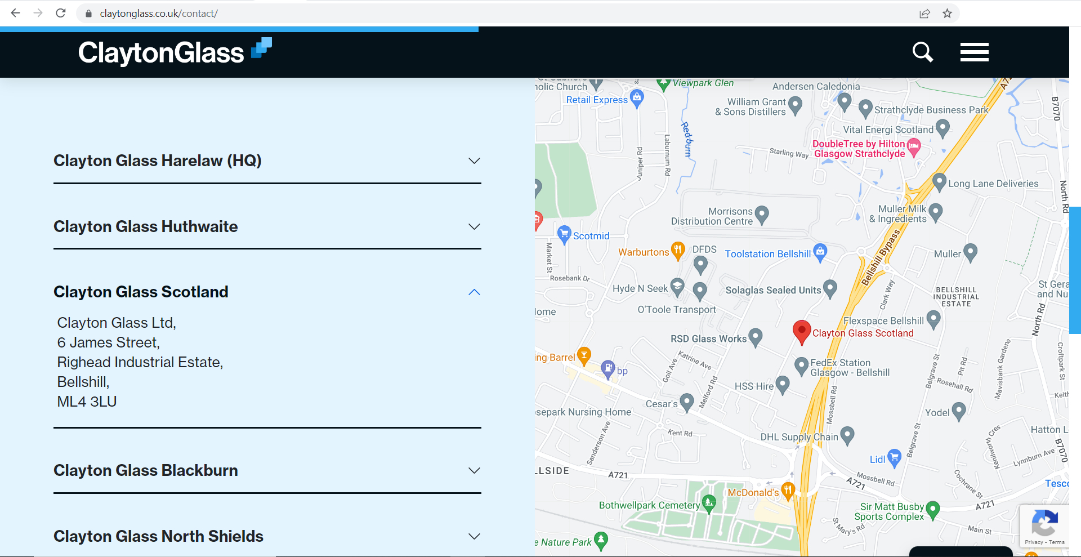
Task: Click the McDonald's restaurant marker
Action: pos(788,491)
